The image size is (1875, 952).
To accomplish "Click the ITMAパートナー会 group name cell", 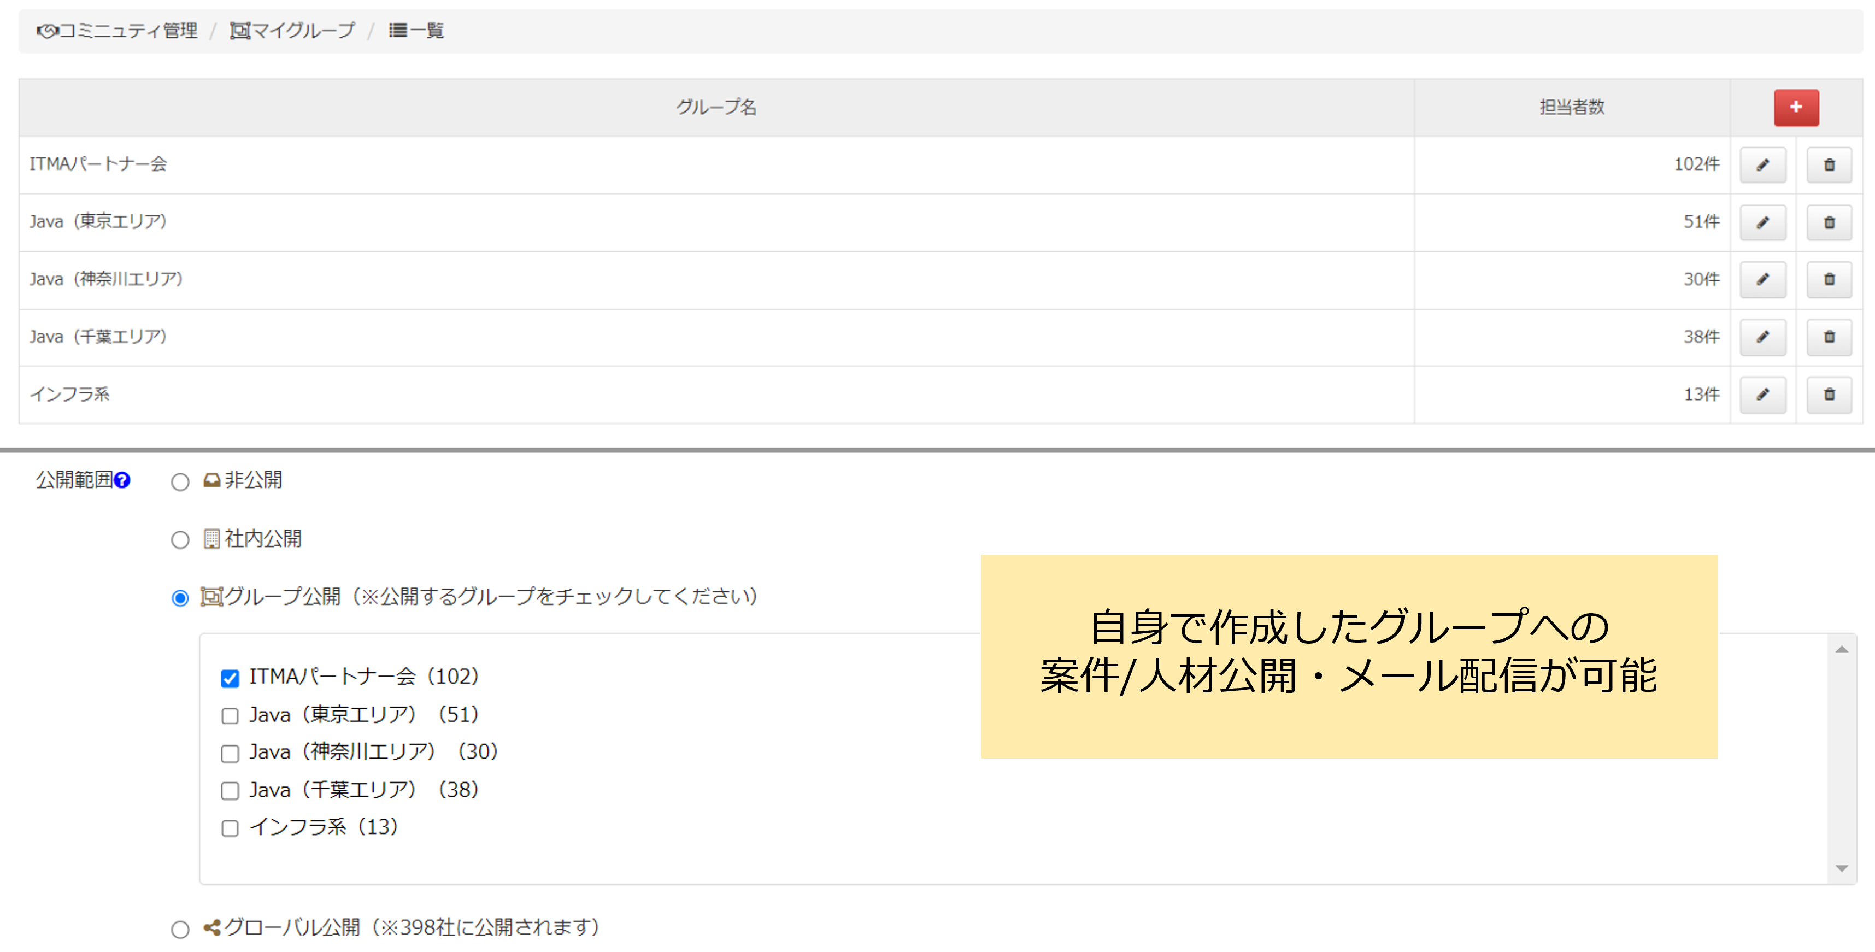I will click(x=716, y=164).
